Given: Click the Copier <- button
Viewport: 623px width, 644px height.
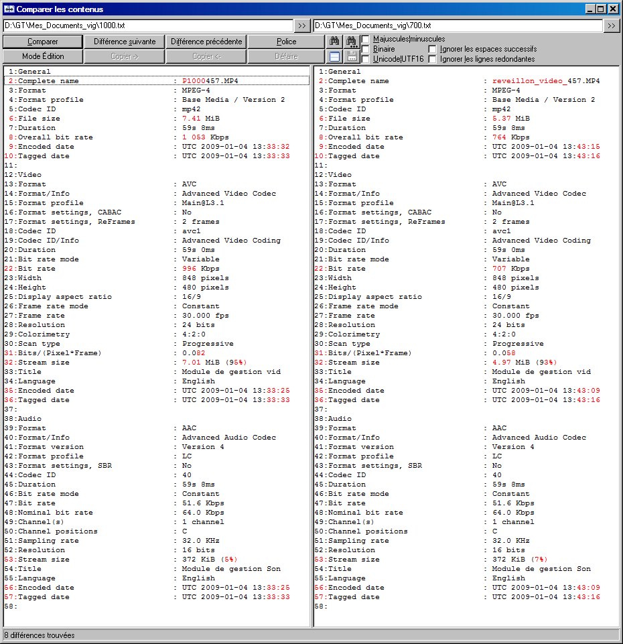Looking at the screenshot, I should point(206,56).
